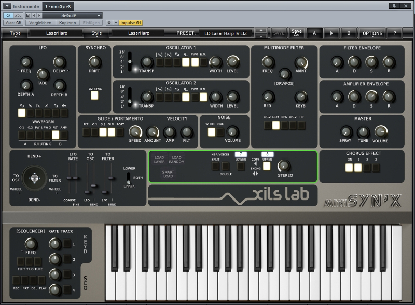Click the LOWER voices number field

241,154
